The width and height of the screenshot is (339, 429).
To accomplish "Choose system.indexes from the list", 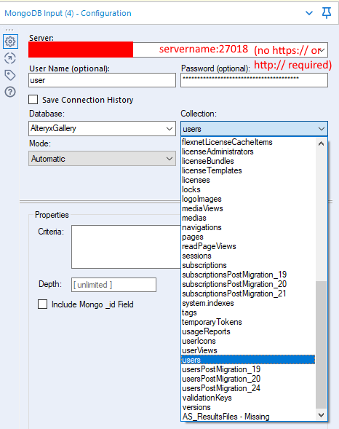I will point(248,303).
